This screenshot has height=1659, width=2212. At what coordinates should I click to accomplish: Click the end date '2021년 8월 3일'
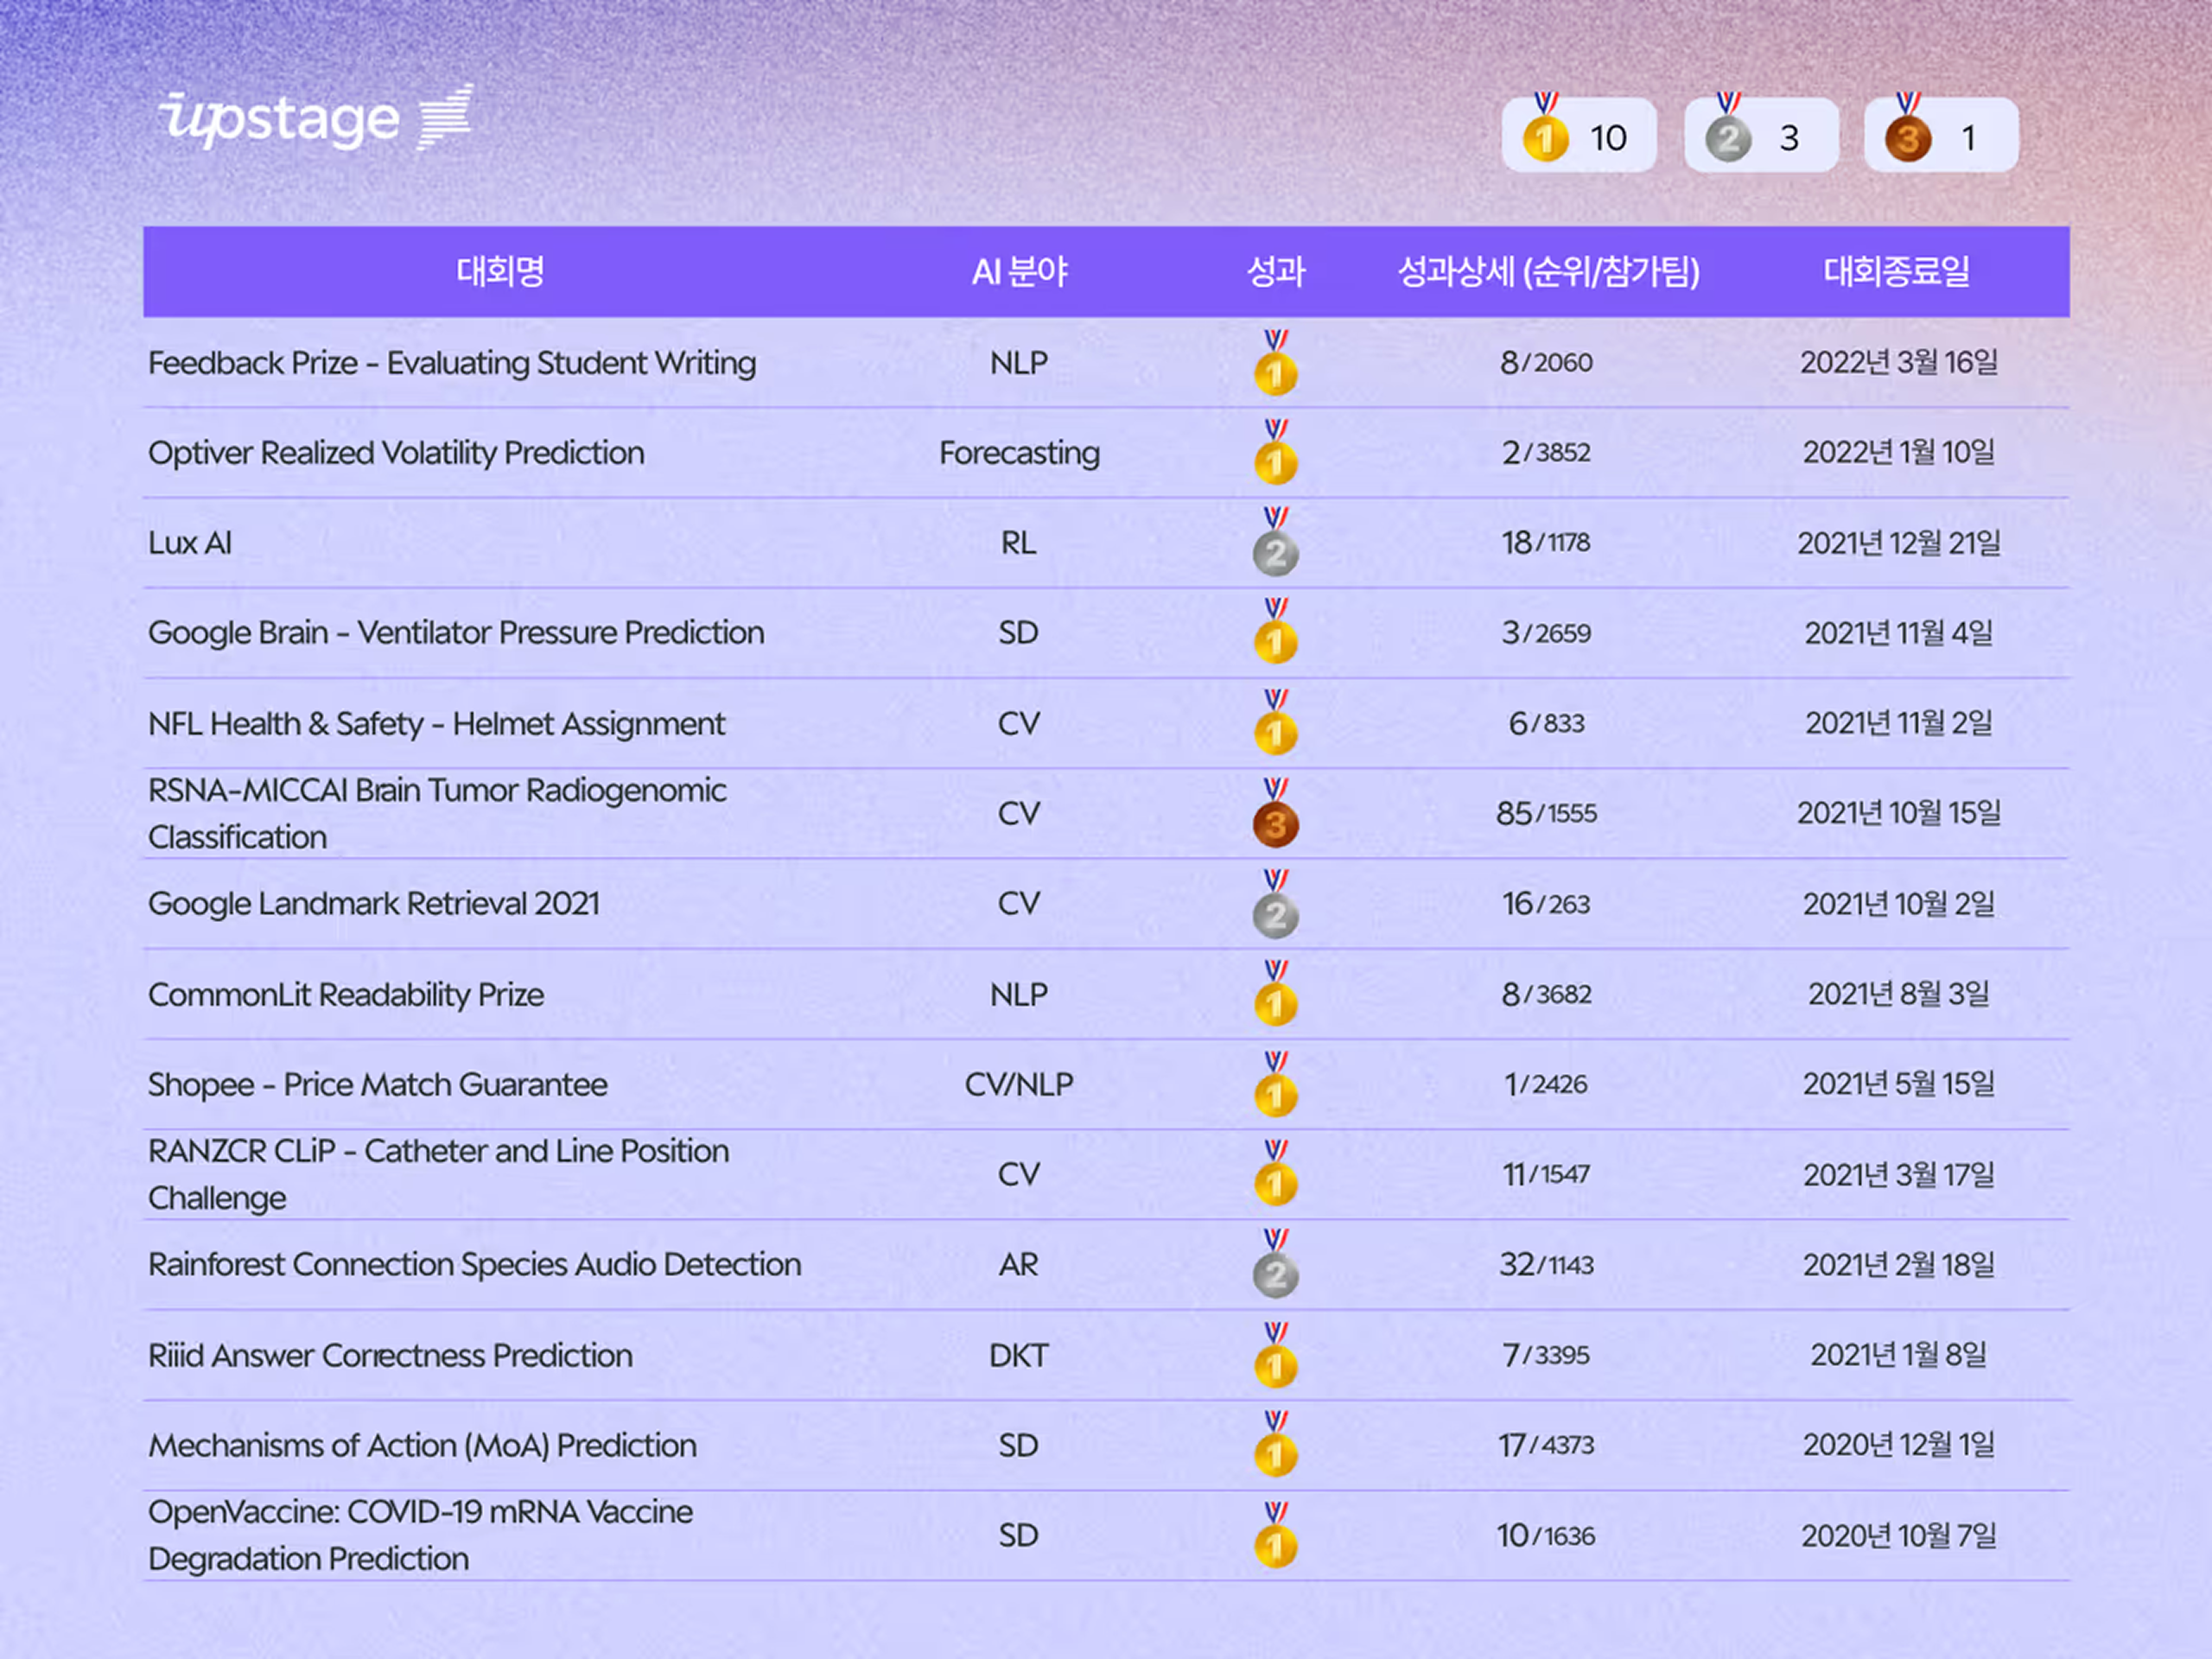coord(1898,994)
